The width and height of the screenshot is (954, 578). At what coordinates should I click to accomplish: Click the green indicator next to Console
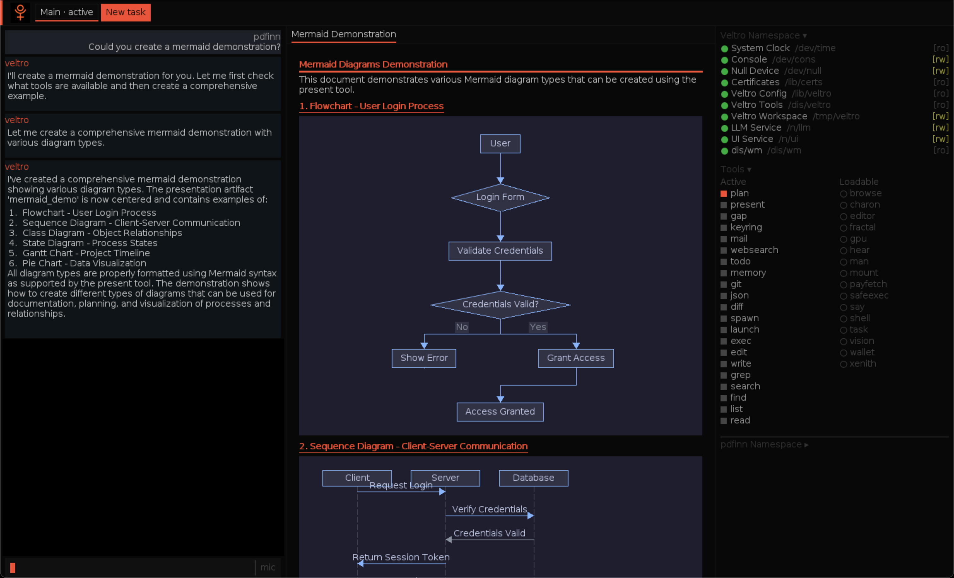[x=724, y=60]
